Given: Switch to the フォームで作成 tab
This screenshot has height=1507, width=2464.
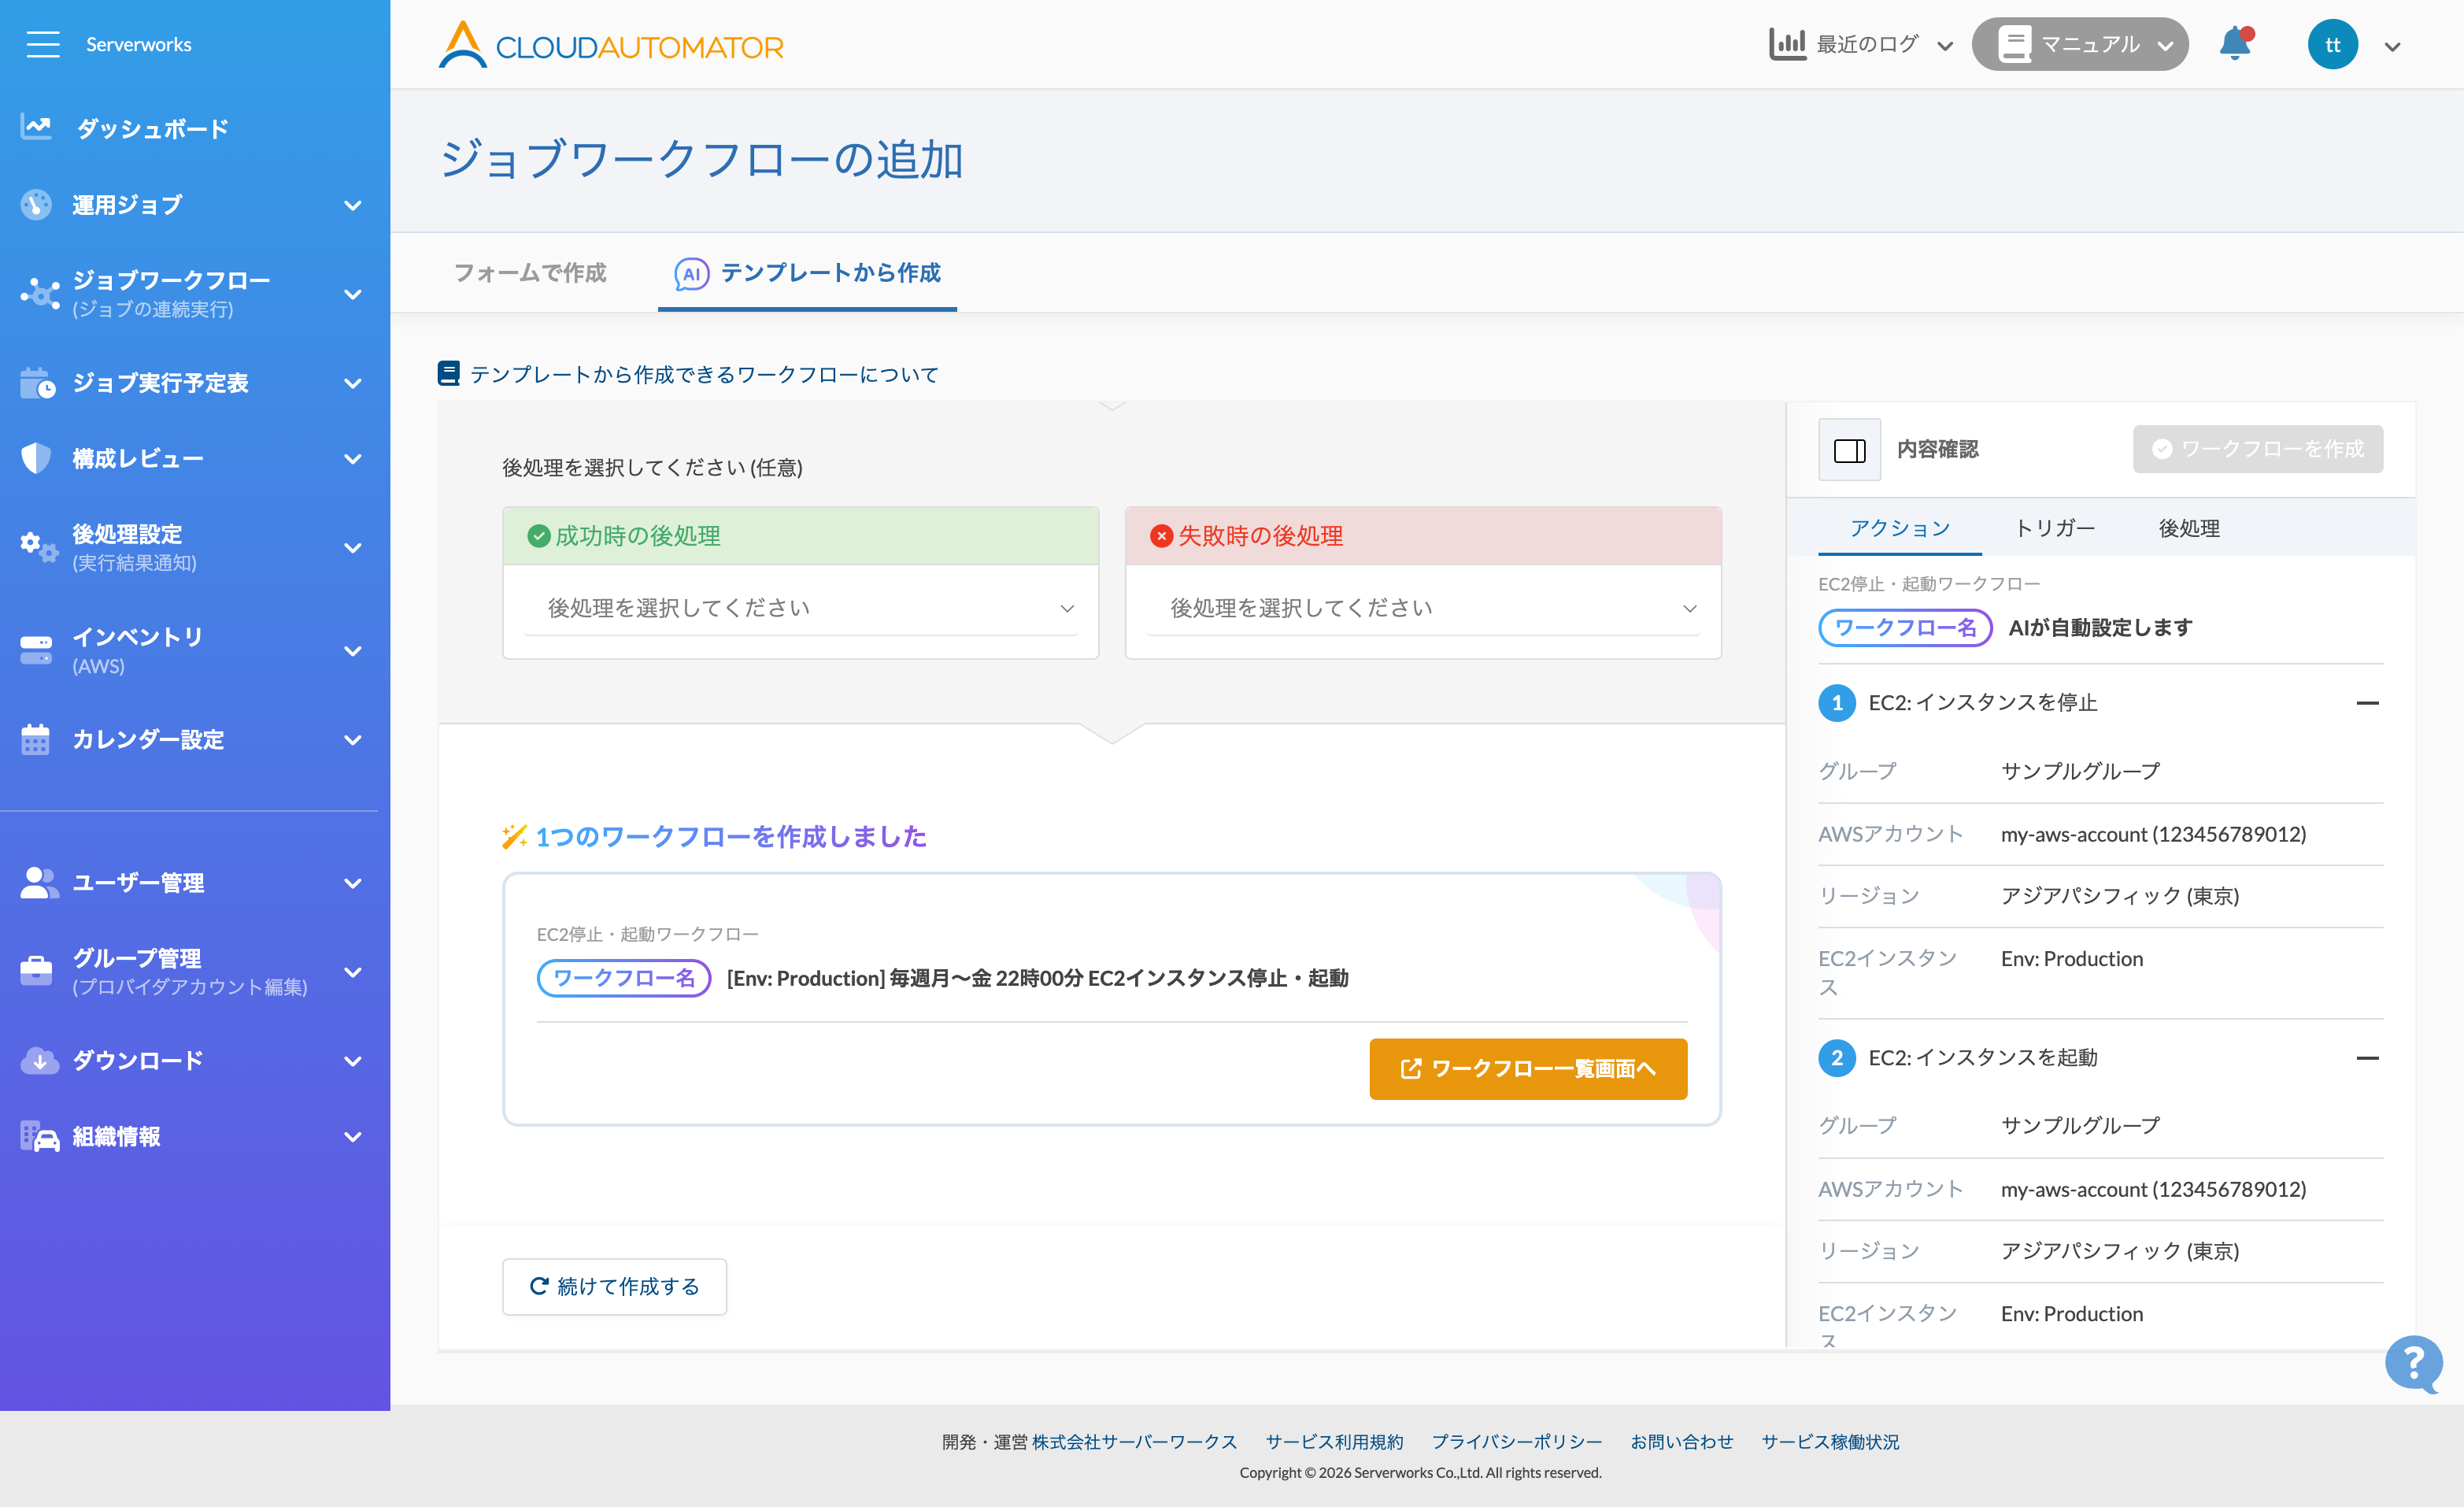Looking at the screenshot, I should [530, 273].
